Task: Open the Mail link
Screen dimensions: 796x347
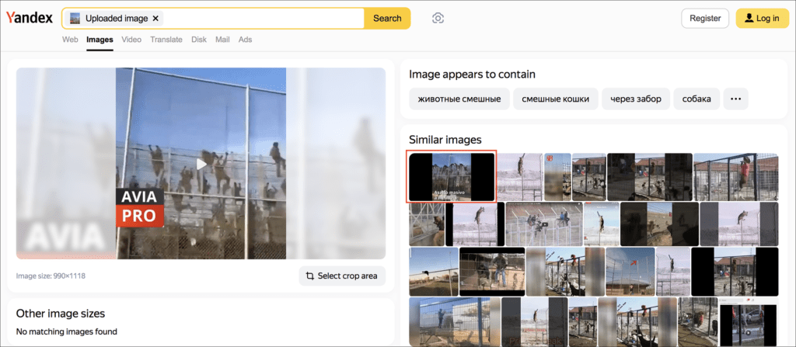Action: 222,40
